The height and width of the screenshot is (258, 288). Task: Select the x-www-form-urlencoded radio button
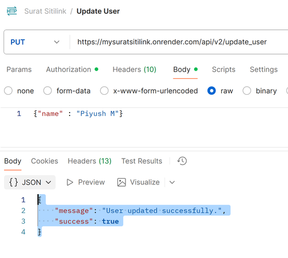pos(104,91)
